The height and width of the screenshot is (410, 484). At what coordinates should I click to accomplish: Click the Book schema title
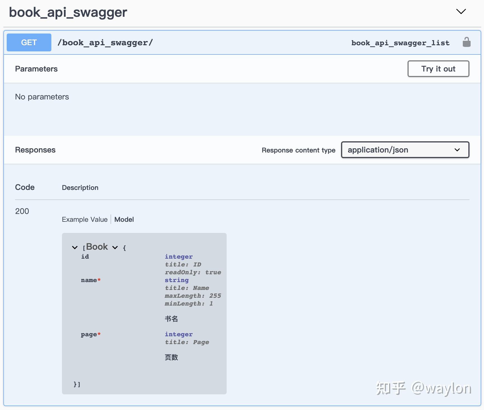pos(97,247)
